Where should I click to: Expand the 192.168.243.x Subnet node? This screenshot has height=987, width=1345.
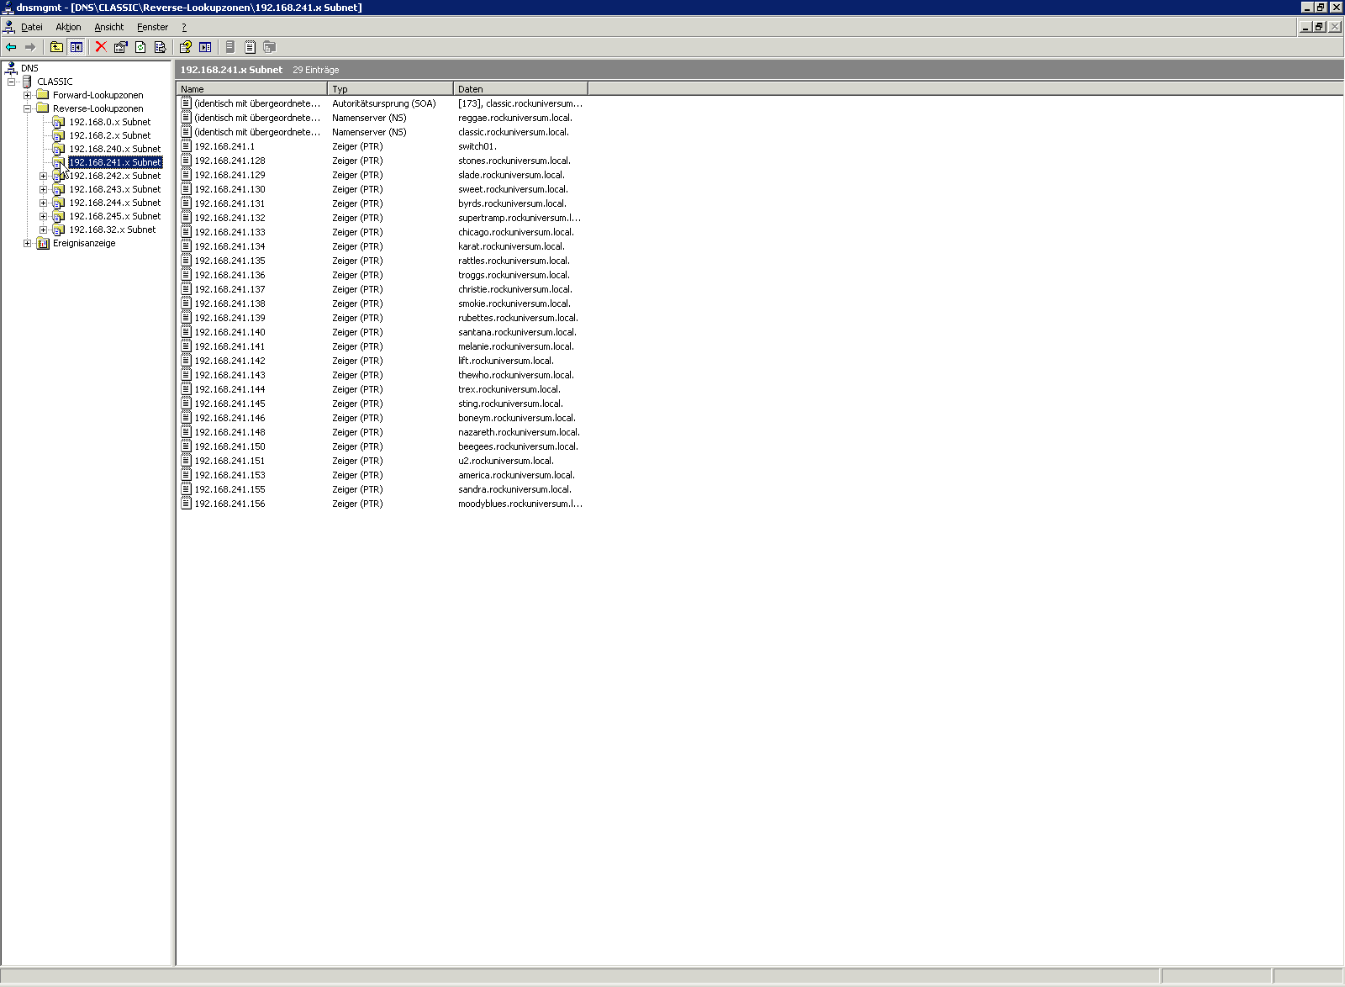pos(44,189)
